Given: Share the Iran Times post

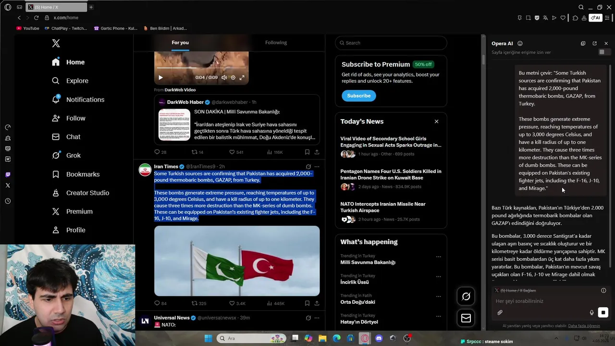Looking at the screenshot, I should (x=317, y=303).
